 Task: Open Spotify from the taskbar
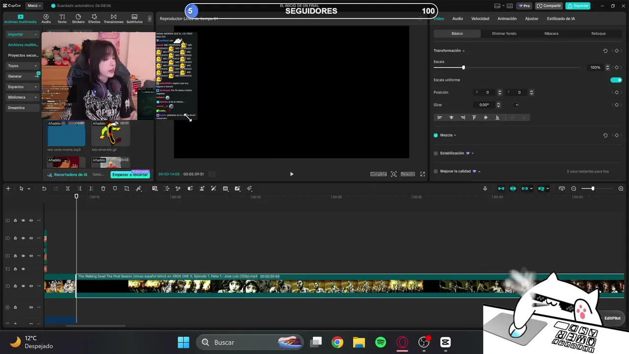pyautogui.click(x=380, y=342)
